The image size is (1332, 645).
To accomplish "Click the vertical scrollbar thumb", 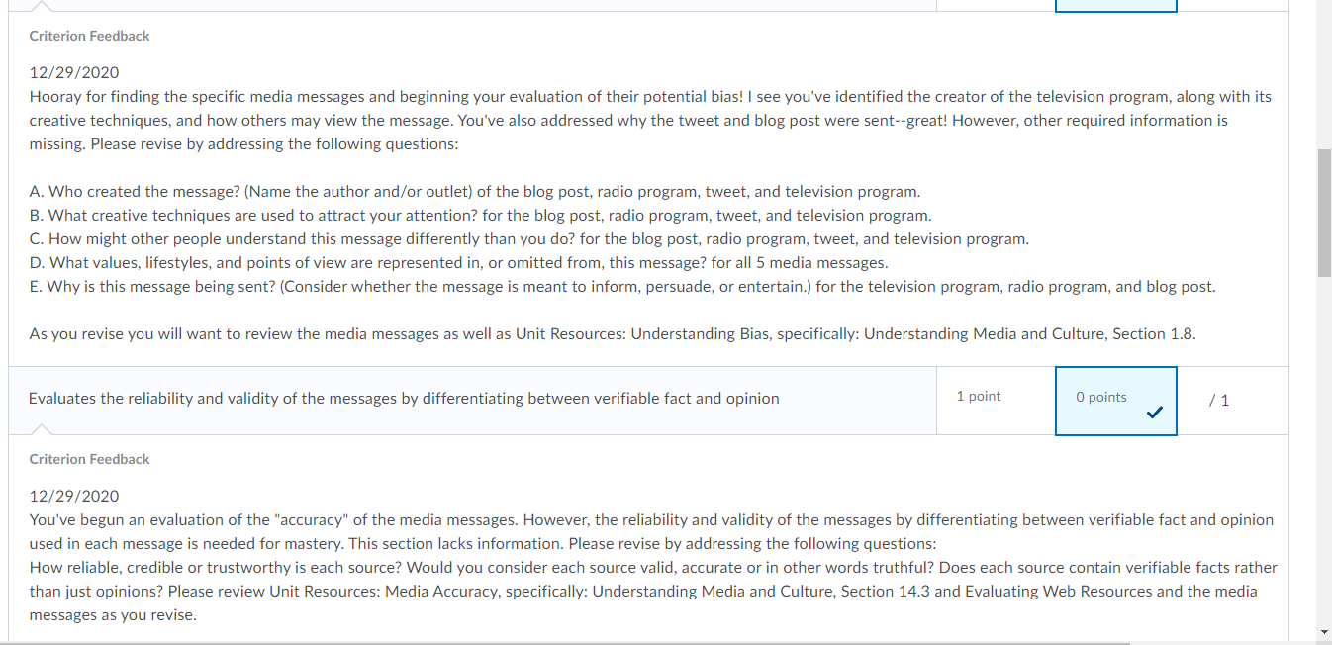I will click(x=1323, y=213).
